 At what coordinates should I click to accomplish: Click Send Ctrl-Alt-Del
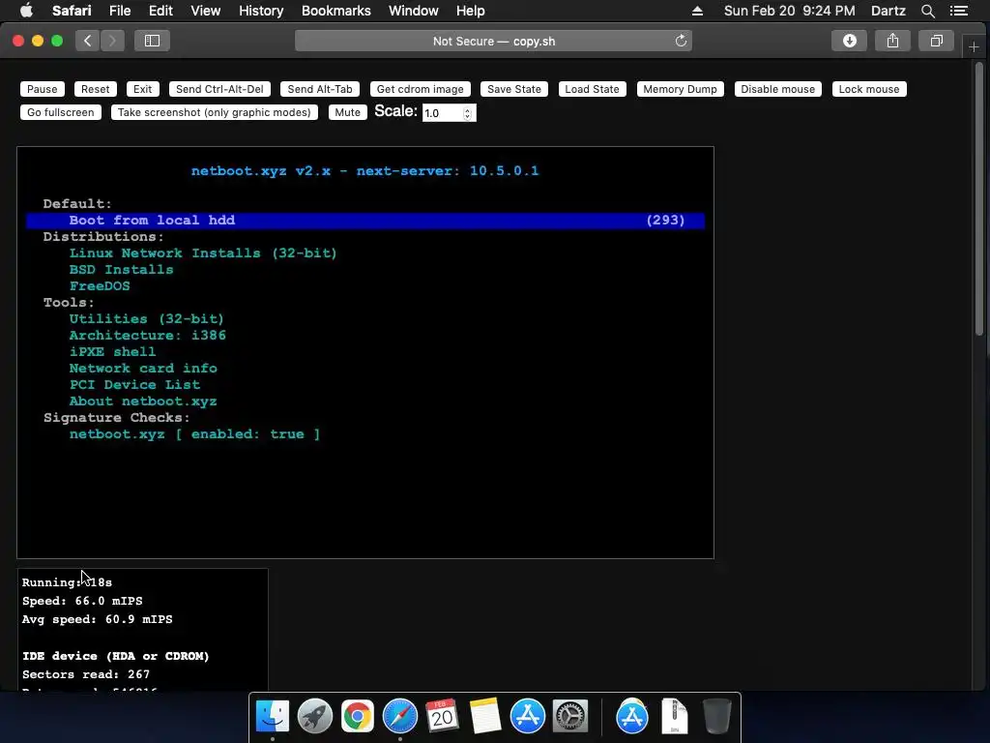(x=219, y=89)
